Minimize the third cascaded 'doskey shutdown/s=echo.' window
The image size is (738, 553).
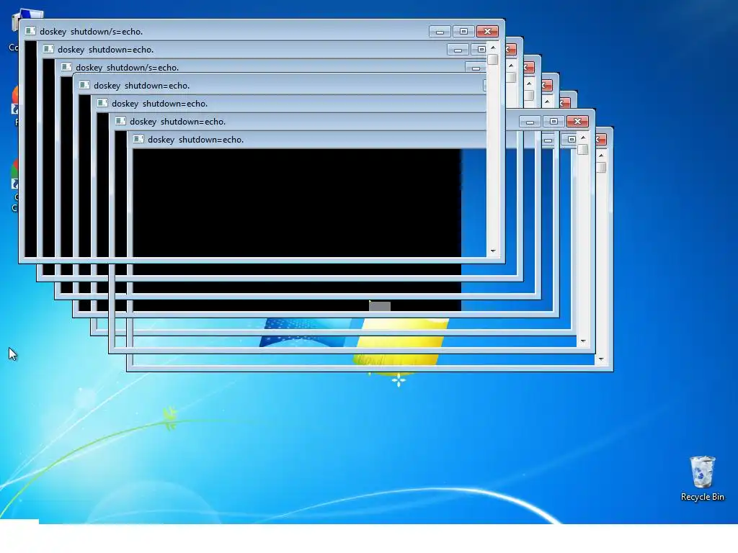point(476,68)
